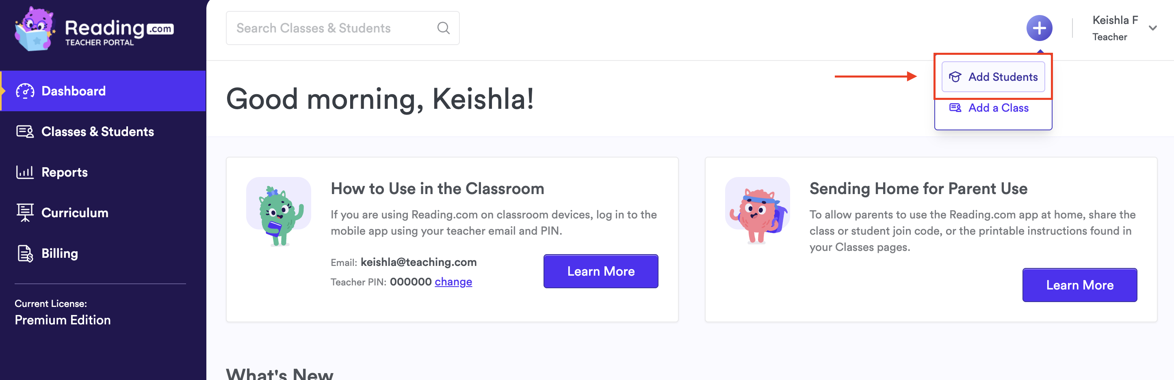Focus the Search Classes & Students field
1174x380 pixels.
(x=328, y=28)
